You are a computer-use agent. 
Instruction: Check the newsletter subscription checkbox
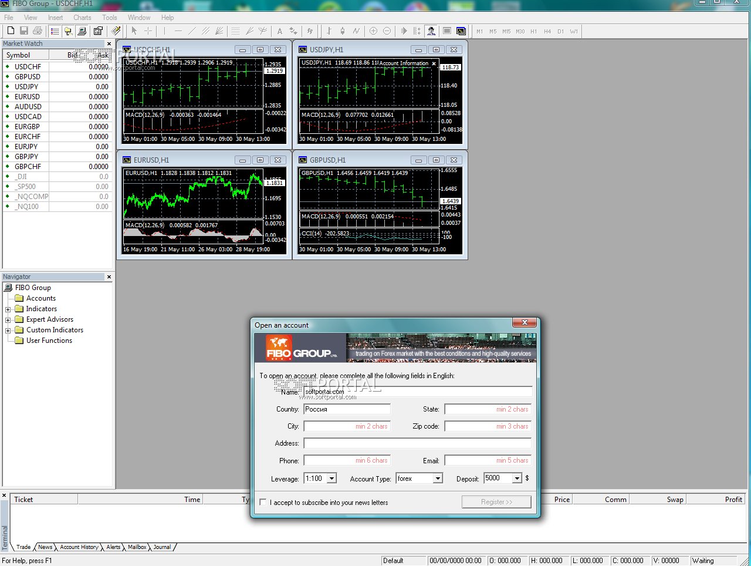point(263,502)
